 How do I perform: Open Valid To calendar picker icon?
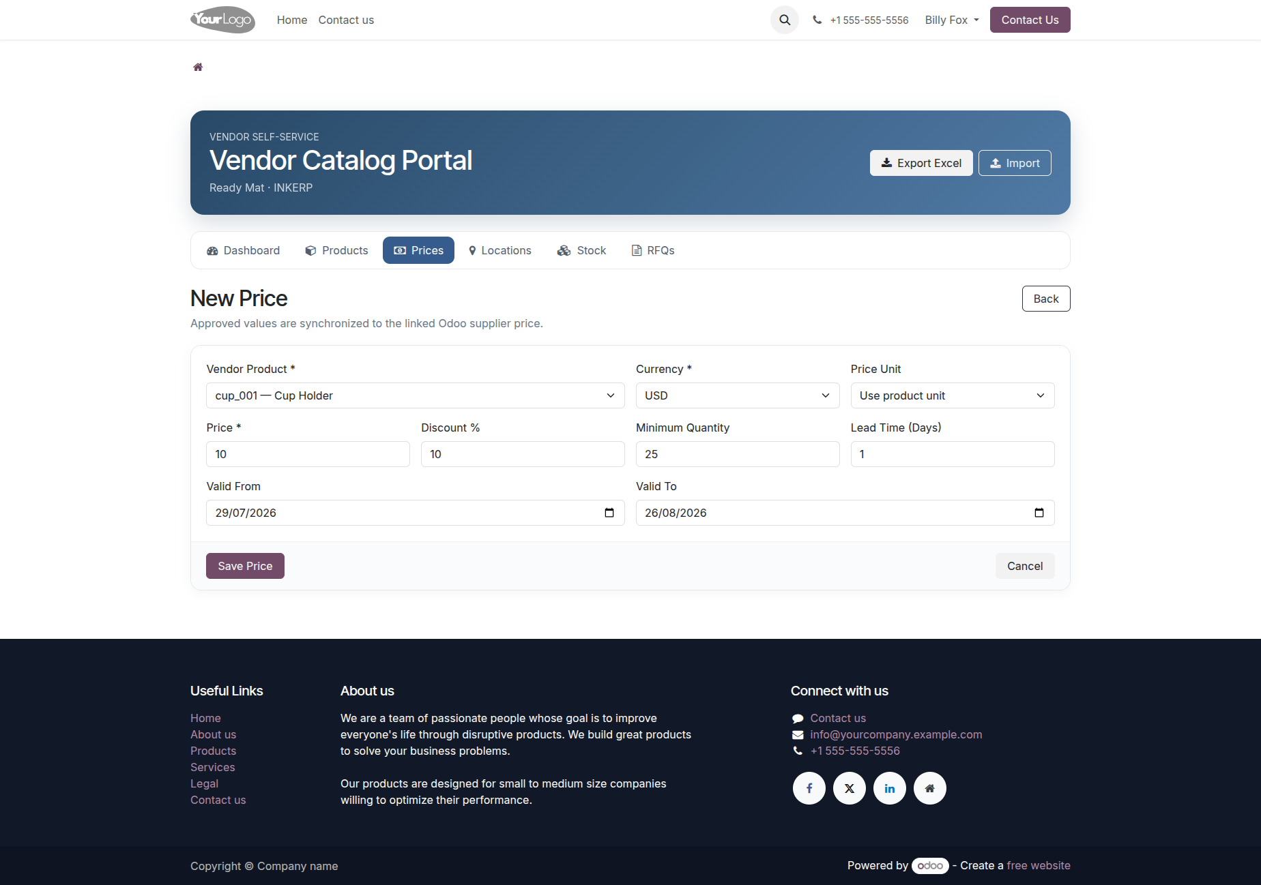click(1039, 513)
